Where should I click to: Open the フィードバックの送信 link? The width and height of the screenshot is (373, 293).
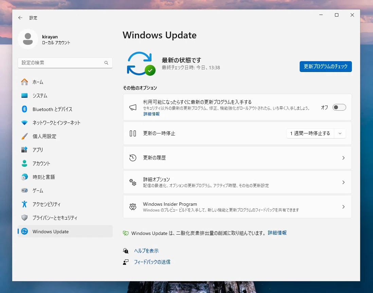[152, 262]
